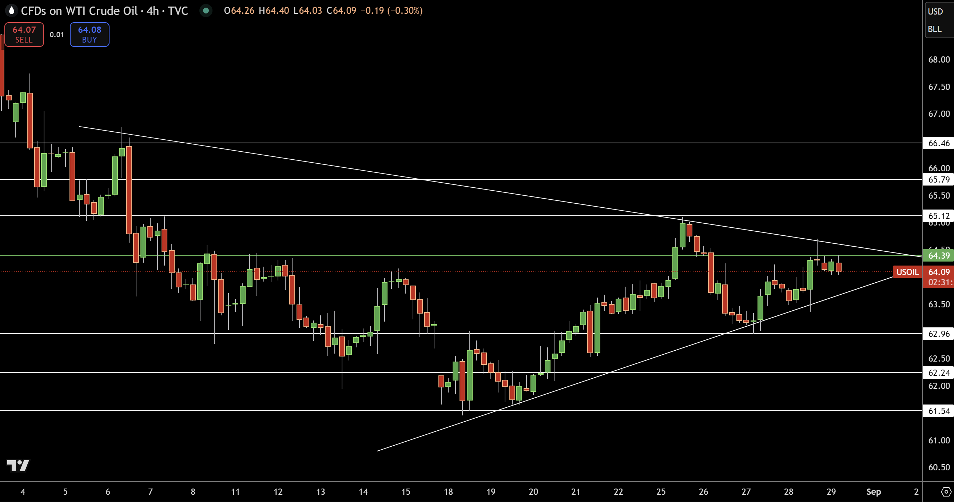Select the 62.24 horizontal line price label
The width and height of the screenshot is (954, 502).
pyautogui.click(x=938, y=373)
